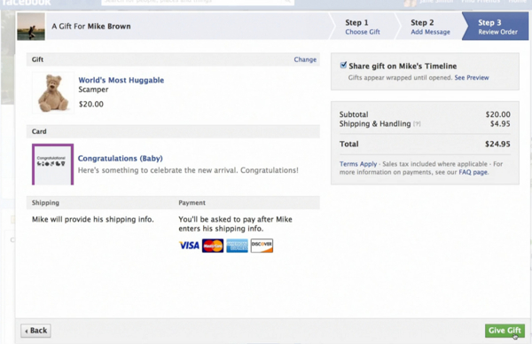Open the Terms Apply link

coord(358,164)
